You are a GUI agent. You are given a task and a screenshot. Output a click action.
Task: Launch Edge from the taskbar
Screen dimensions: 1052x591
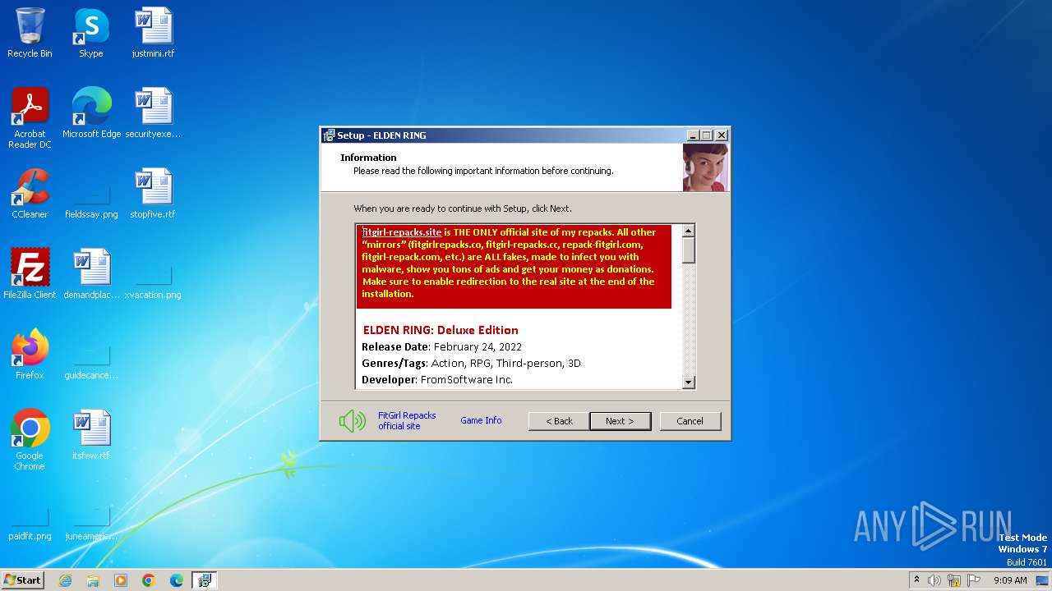point(177,580)
